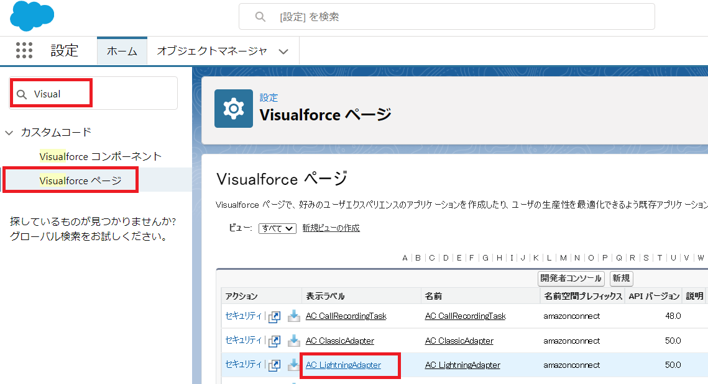708x384 pixels.
Task: Click セキュリティ link for AC LightningAdapter
Action: point(244,365)
